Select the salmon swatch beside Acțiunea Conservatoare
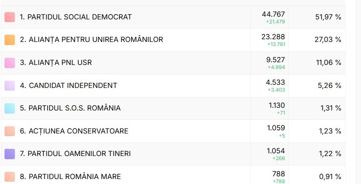Screen dimensions: 361x184 [x=9, y=131]
